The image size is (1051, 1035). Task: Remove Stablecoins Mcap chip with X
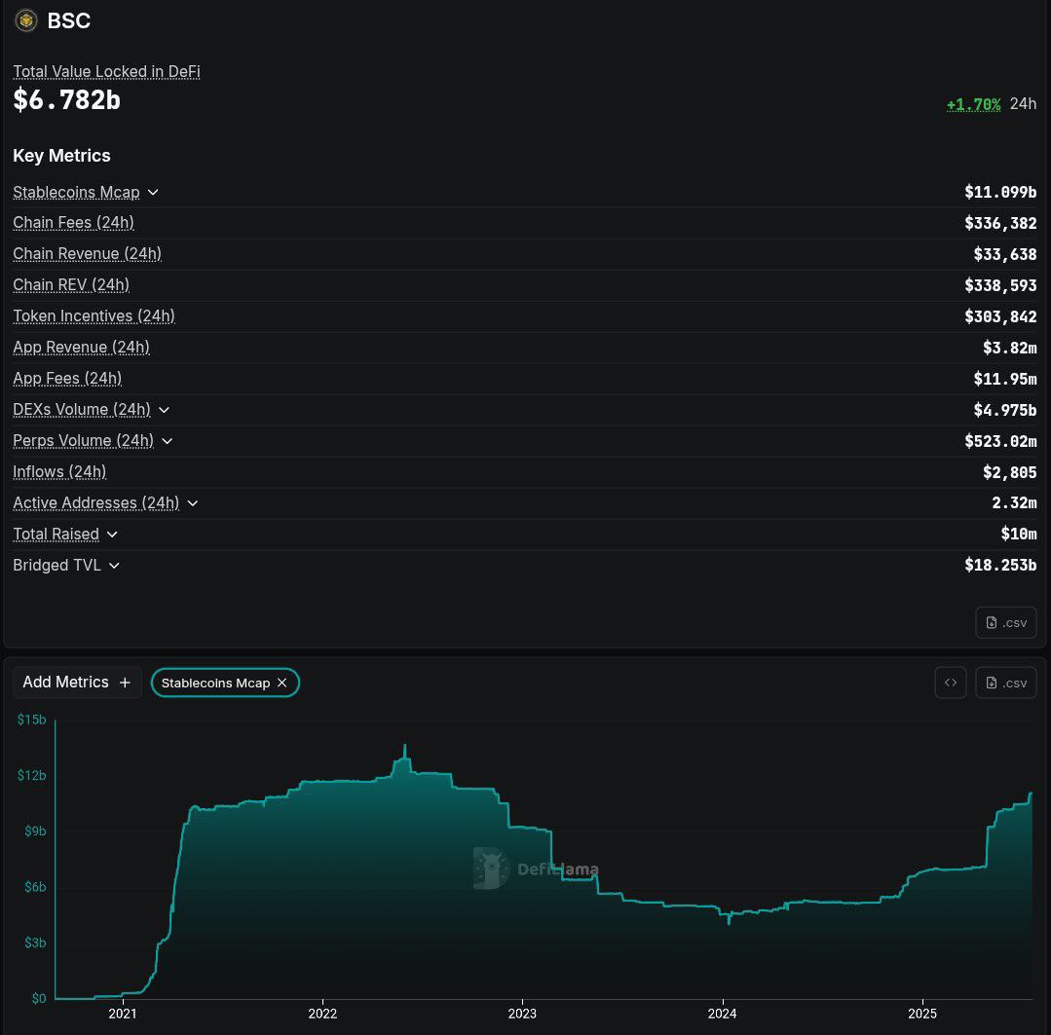282,683
